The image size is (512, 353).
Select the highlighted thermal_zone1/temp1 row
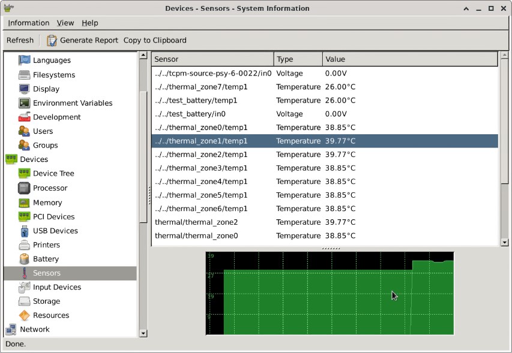click(325, 141)
